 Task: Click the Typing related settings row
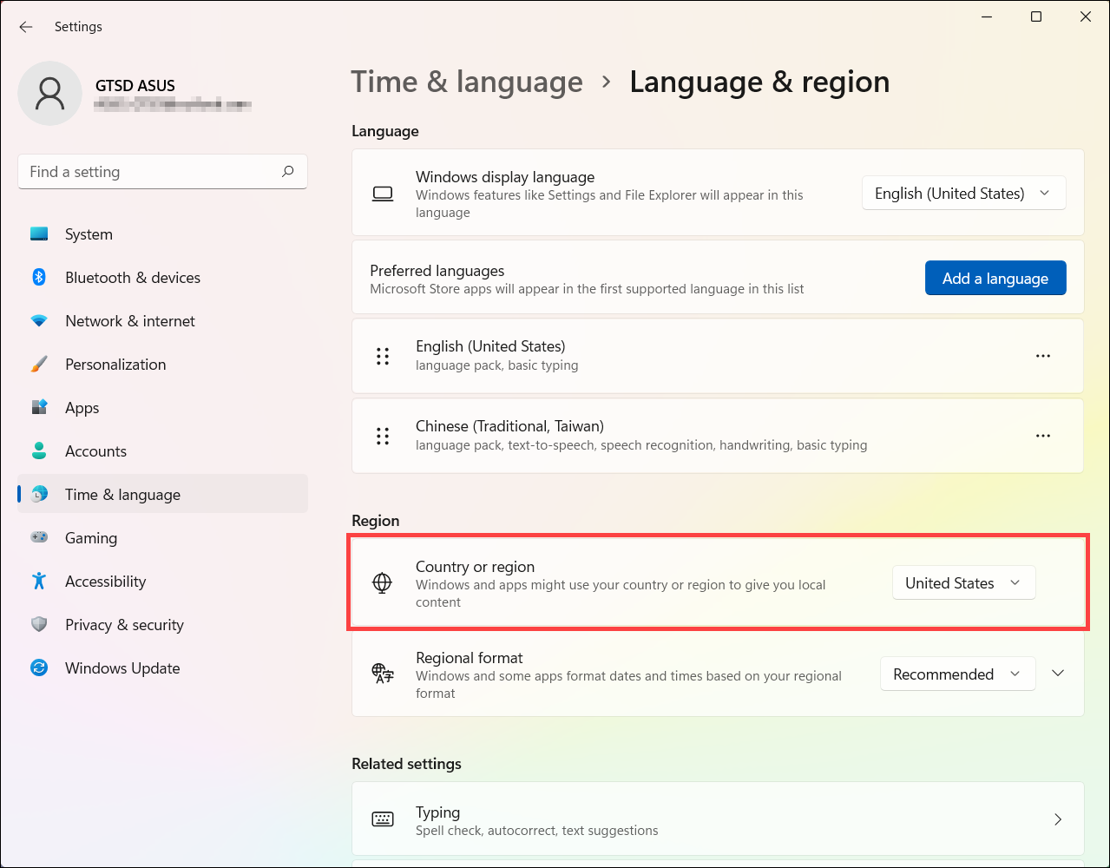coord(718,819)
